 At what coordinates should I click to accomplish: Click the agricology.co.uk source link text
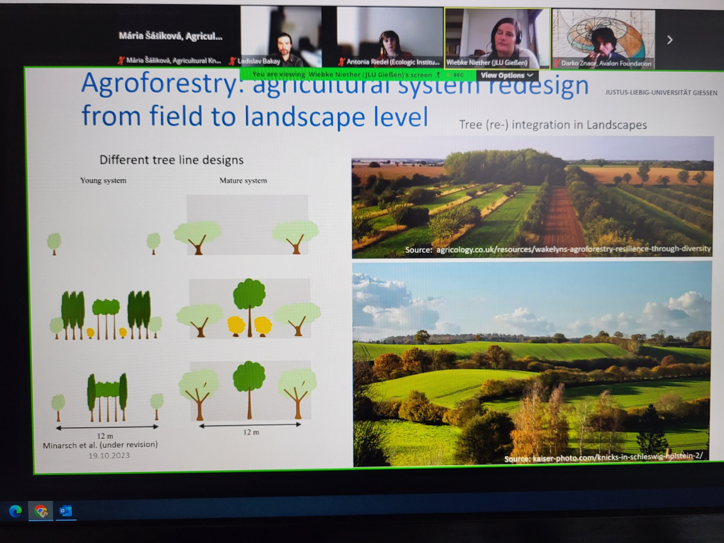[x=557, y=249]
